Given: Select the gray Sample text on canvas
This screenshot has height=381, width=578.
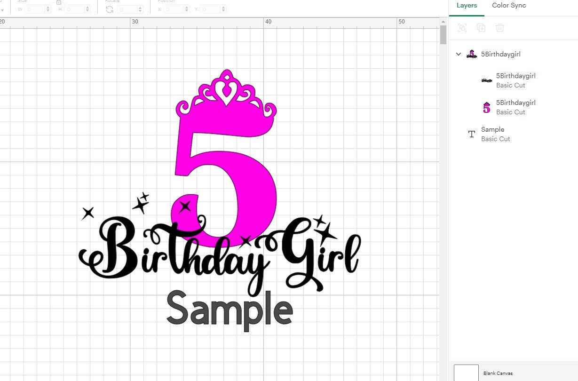Looking at the screenshot, I should (x=230, y=310).
